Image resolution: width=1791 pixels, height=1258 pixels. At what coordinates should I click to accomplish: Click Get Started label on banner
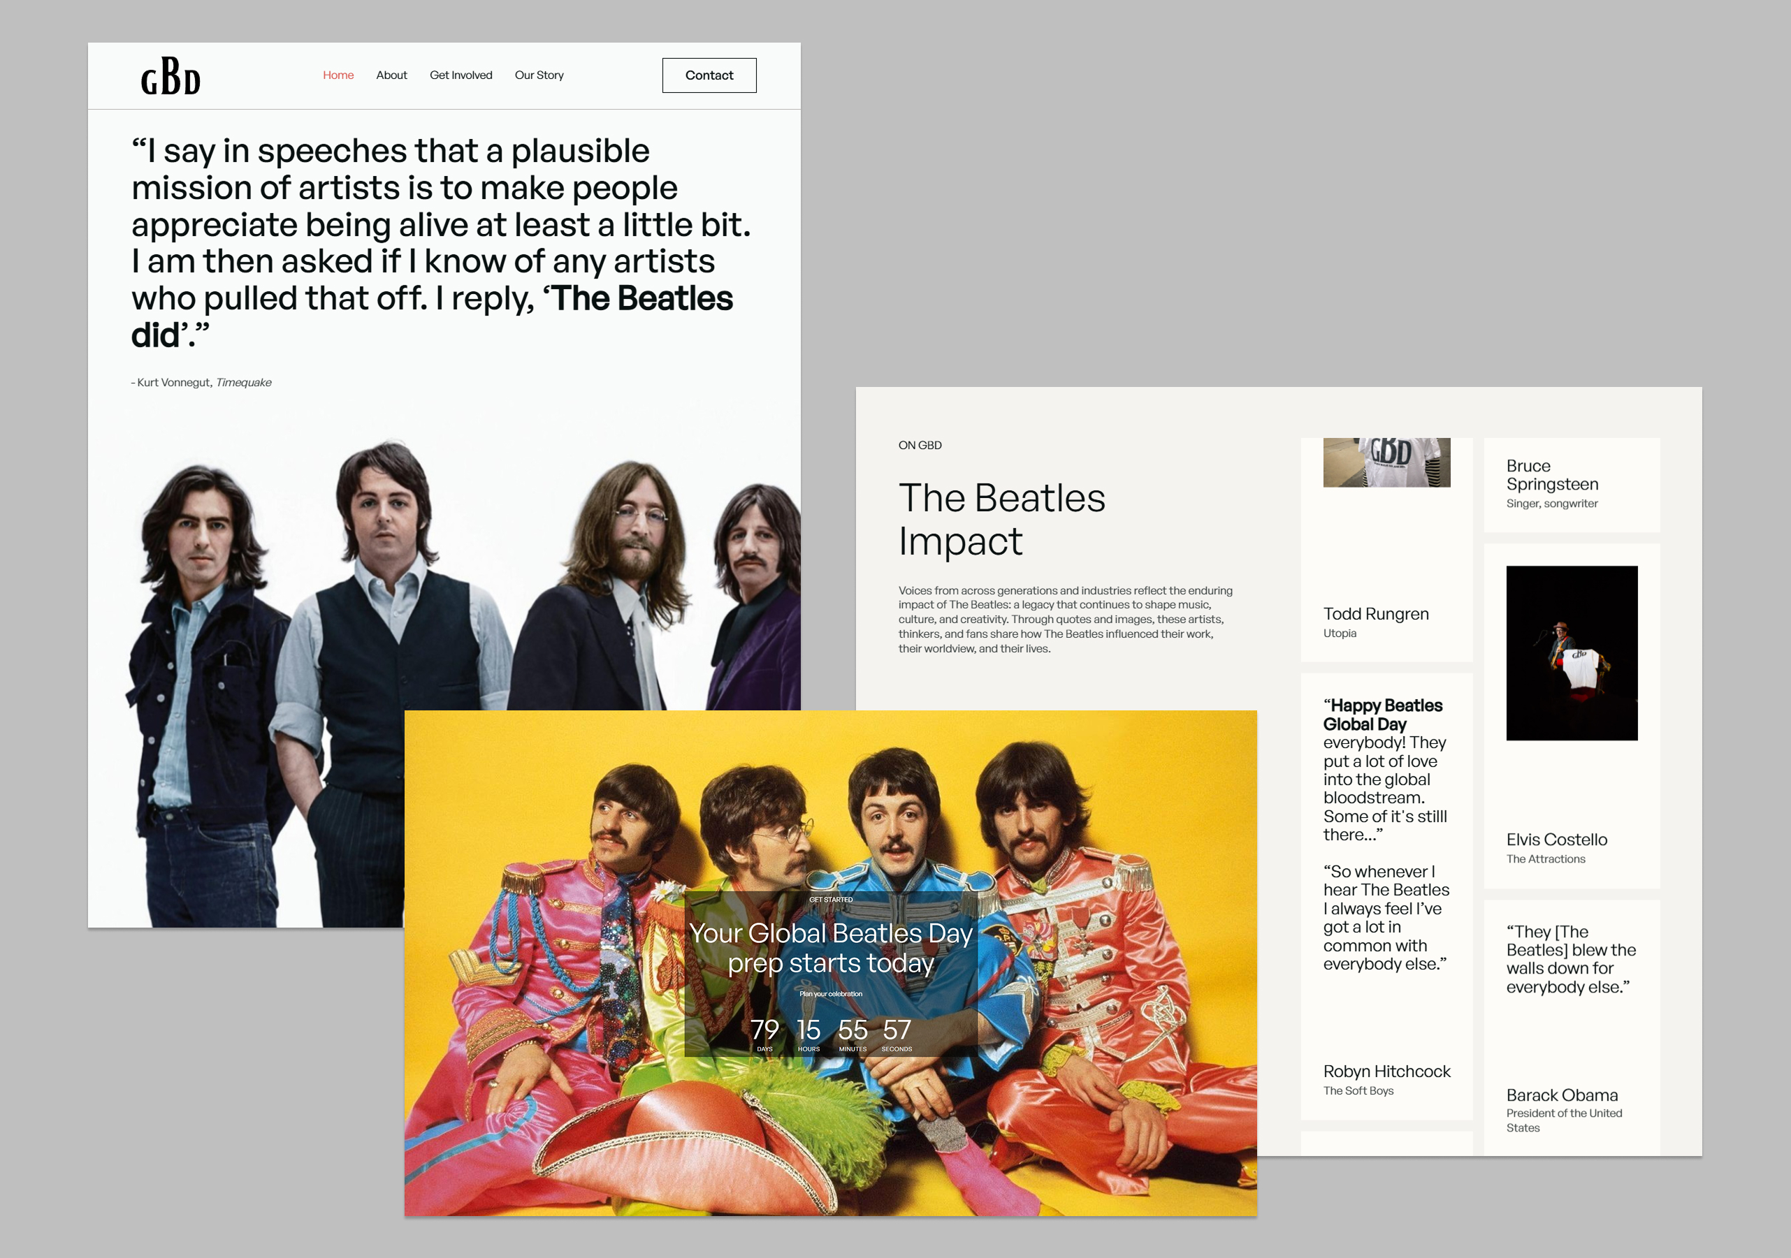tap(830, 899)
